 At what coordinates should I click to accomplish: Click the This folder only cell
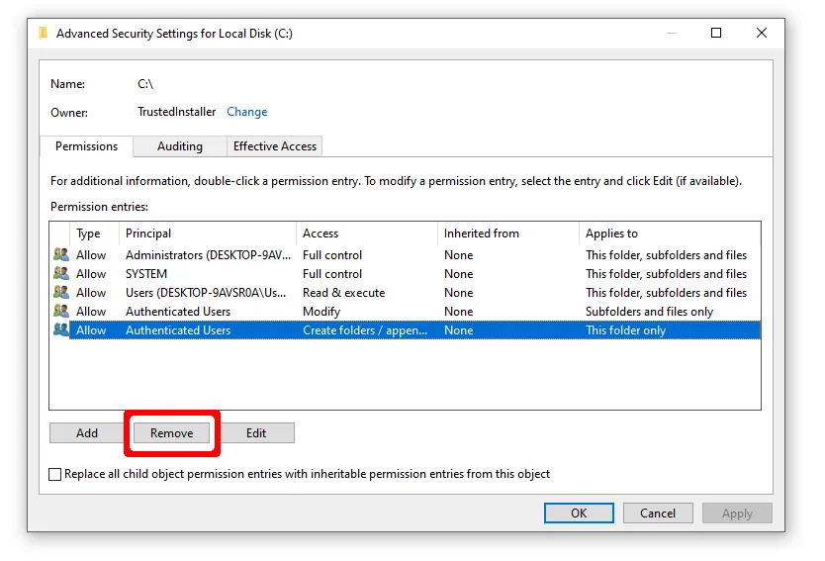tap(625, 330)
